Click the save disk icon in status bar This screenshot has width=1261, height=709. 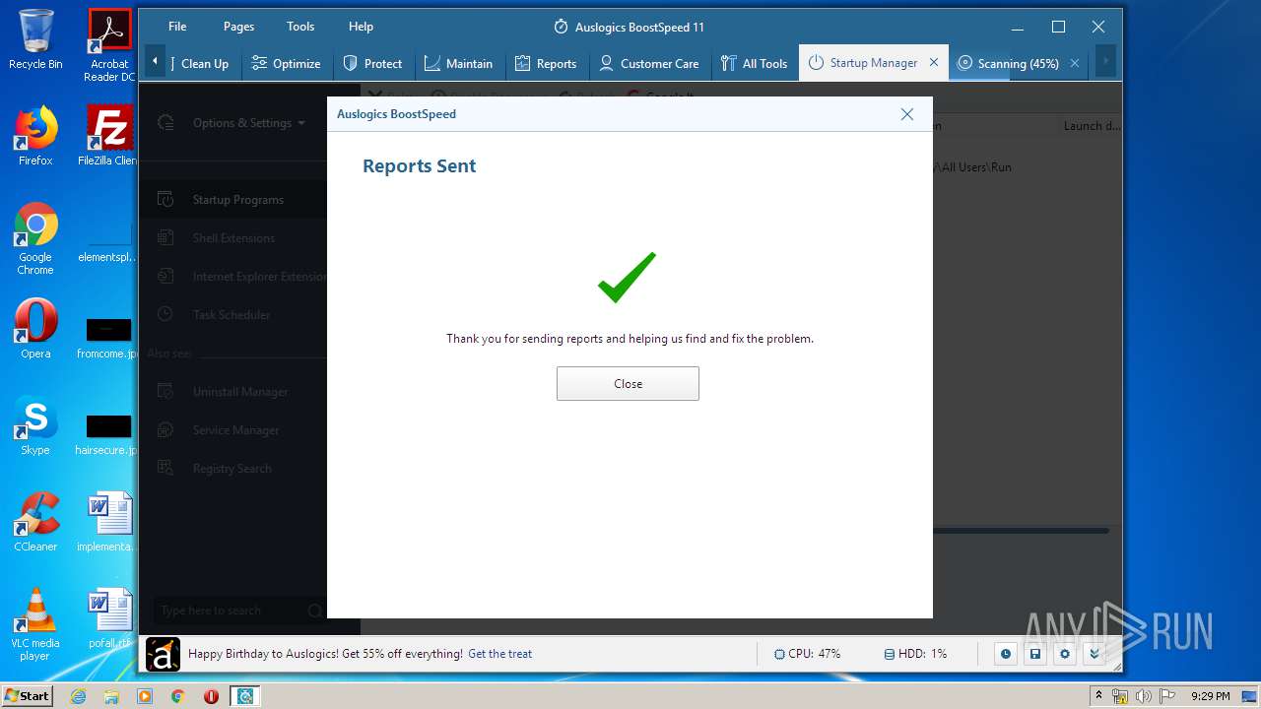click(1034, 654)
